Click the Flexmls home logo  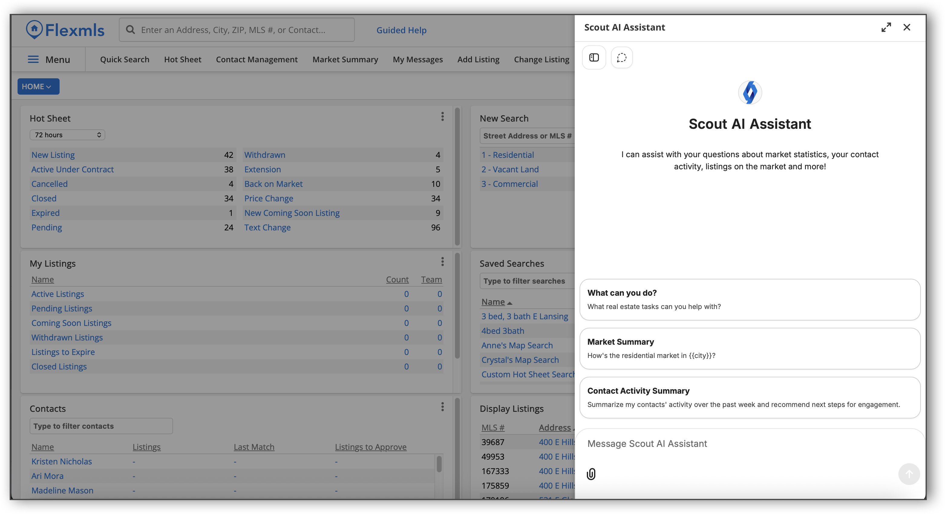pyautogui.click(x=65, y=30)
